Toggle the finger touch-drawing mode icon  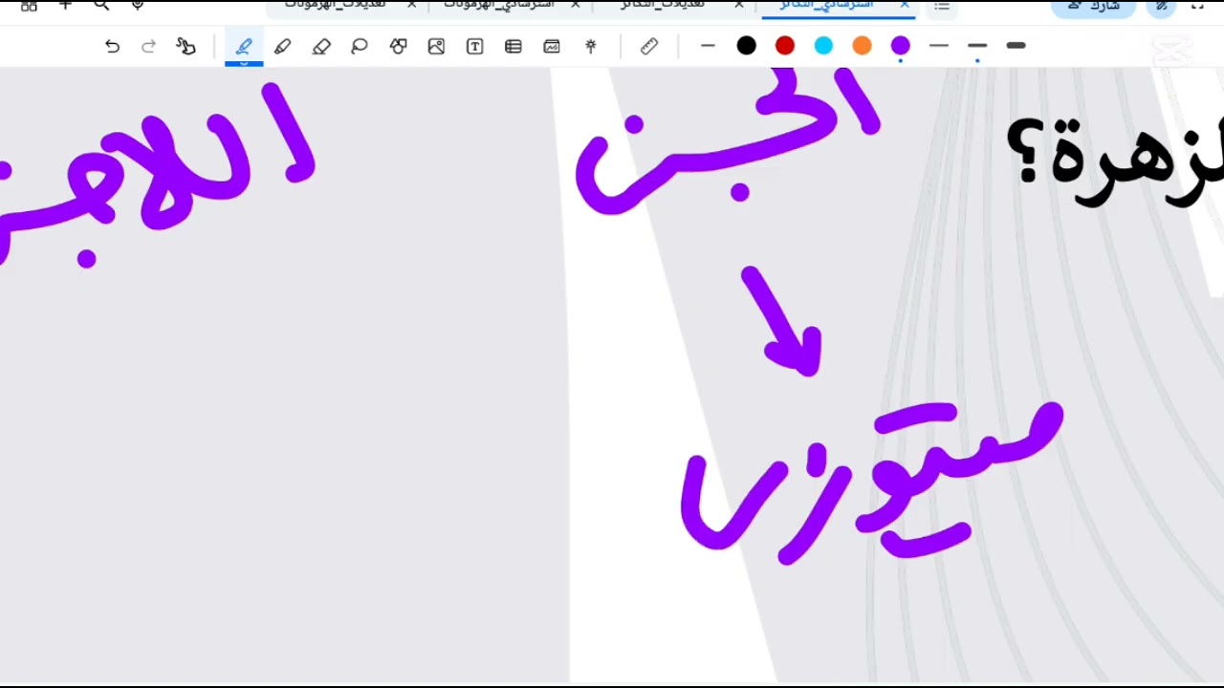[186, 46]
